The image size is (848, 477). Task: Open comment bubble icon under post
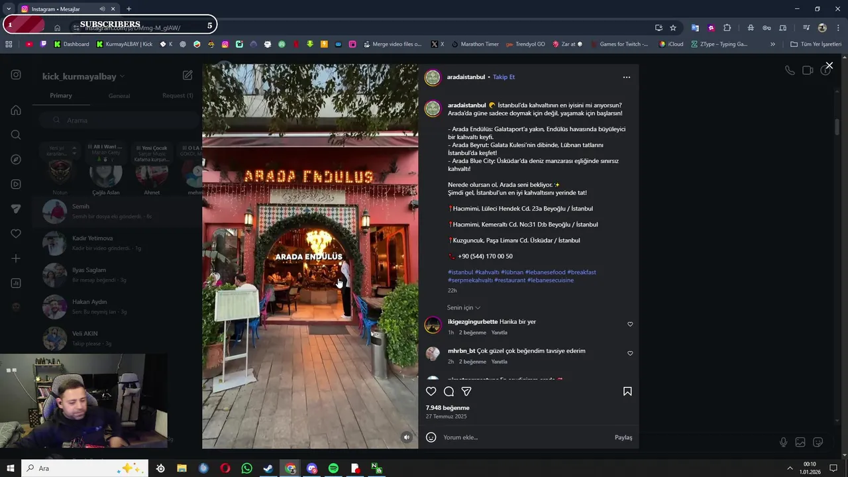click(x=449, y=392)
